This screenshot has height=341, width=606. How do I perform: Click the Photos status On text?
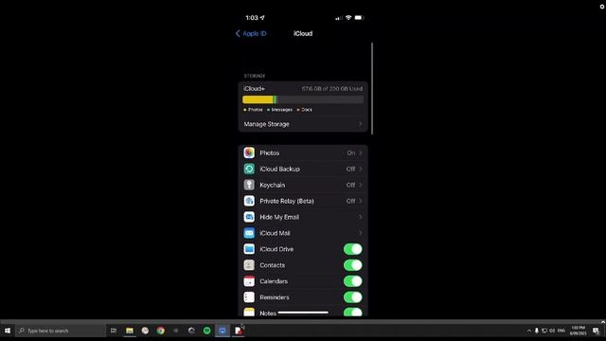(x=351, y=153)
